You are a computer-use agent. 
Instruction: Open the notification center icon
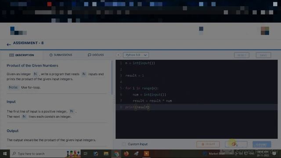(274, 154)
